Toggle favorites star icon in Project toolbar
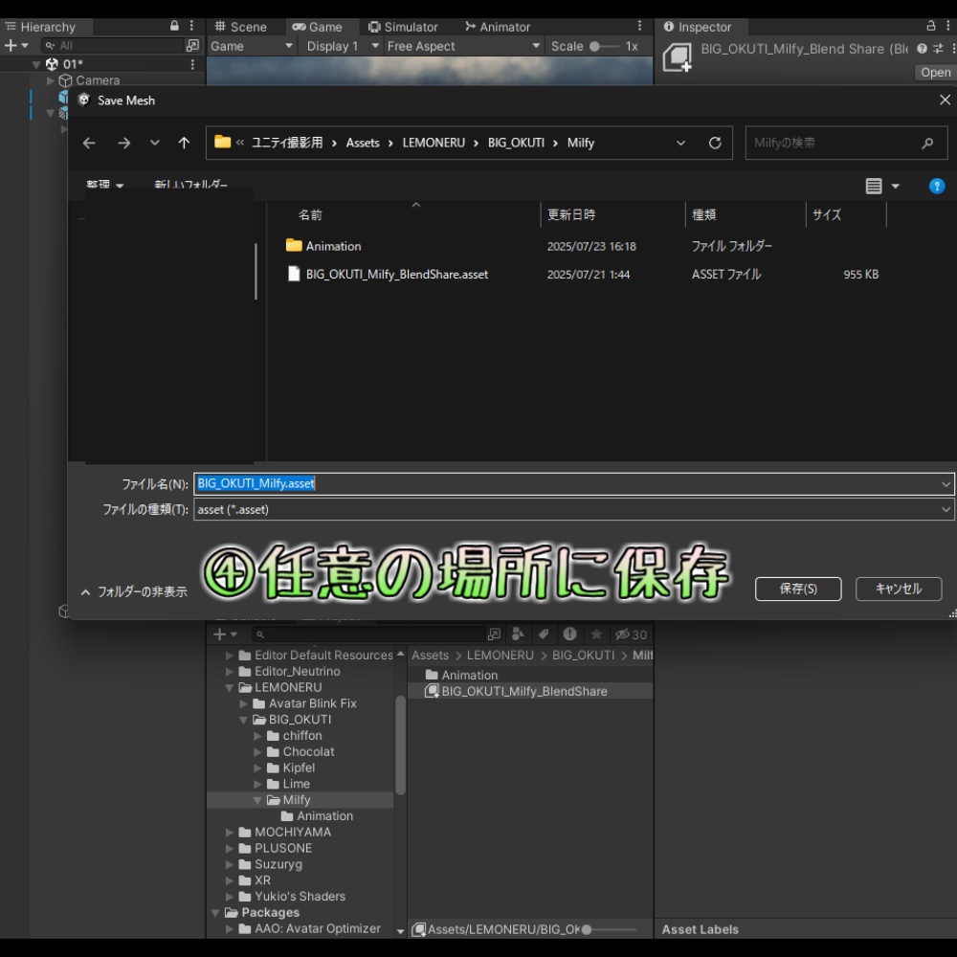Viewport: 957px width, 957px height. pyautogui.click(x=596, y=634)
